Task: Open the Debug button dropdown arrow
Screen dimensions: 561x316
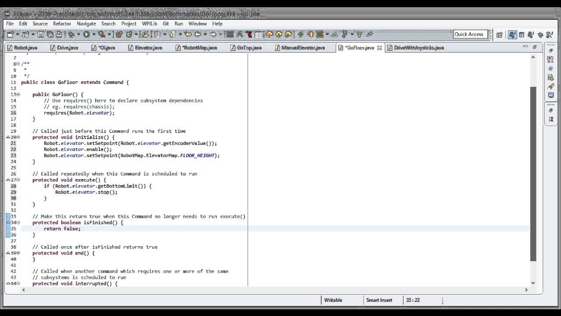Action: [78, 34]
